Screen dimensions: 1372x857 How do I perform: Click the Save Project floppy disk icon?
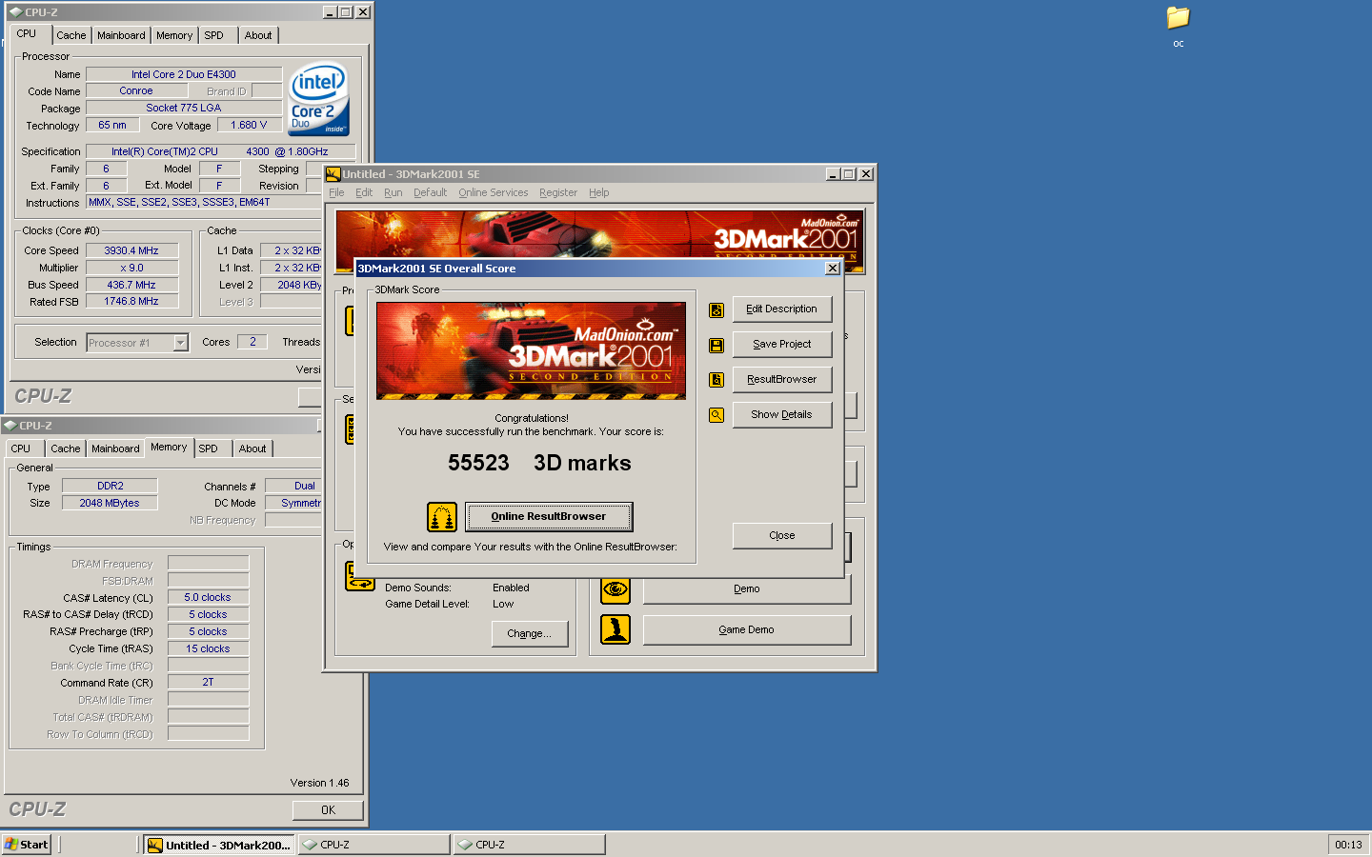click(x=716, y=346)
